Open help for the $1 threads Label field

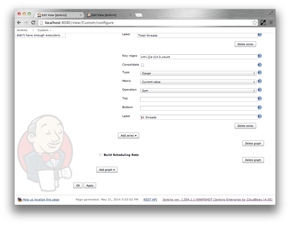pos(260,116)
